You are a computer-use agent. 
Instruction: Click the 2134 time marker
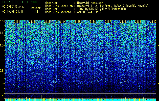(62, 22)
